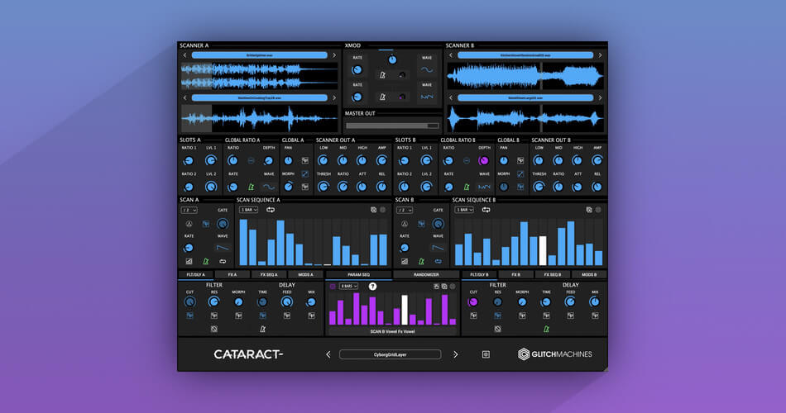Screen dimensions: 786x413
Task: Click the Filter A bypass icon under RES
Action: click(x=214, y=329)
